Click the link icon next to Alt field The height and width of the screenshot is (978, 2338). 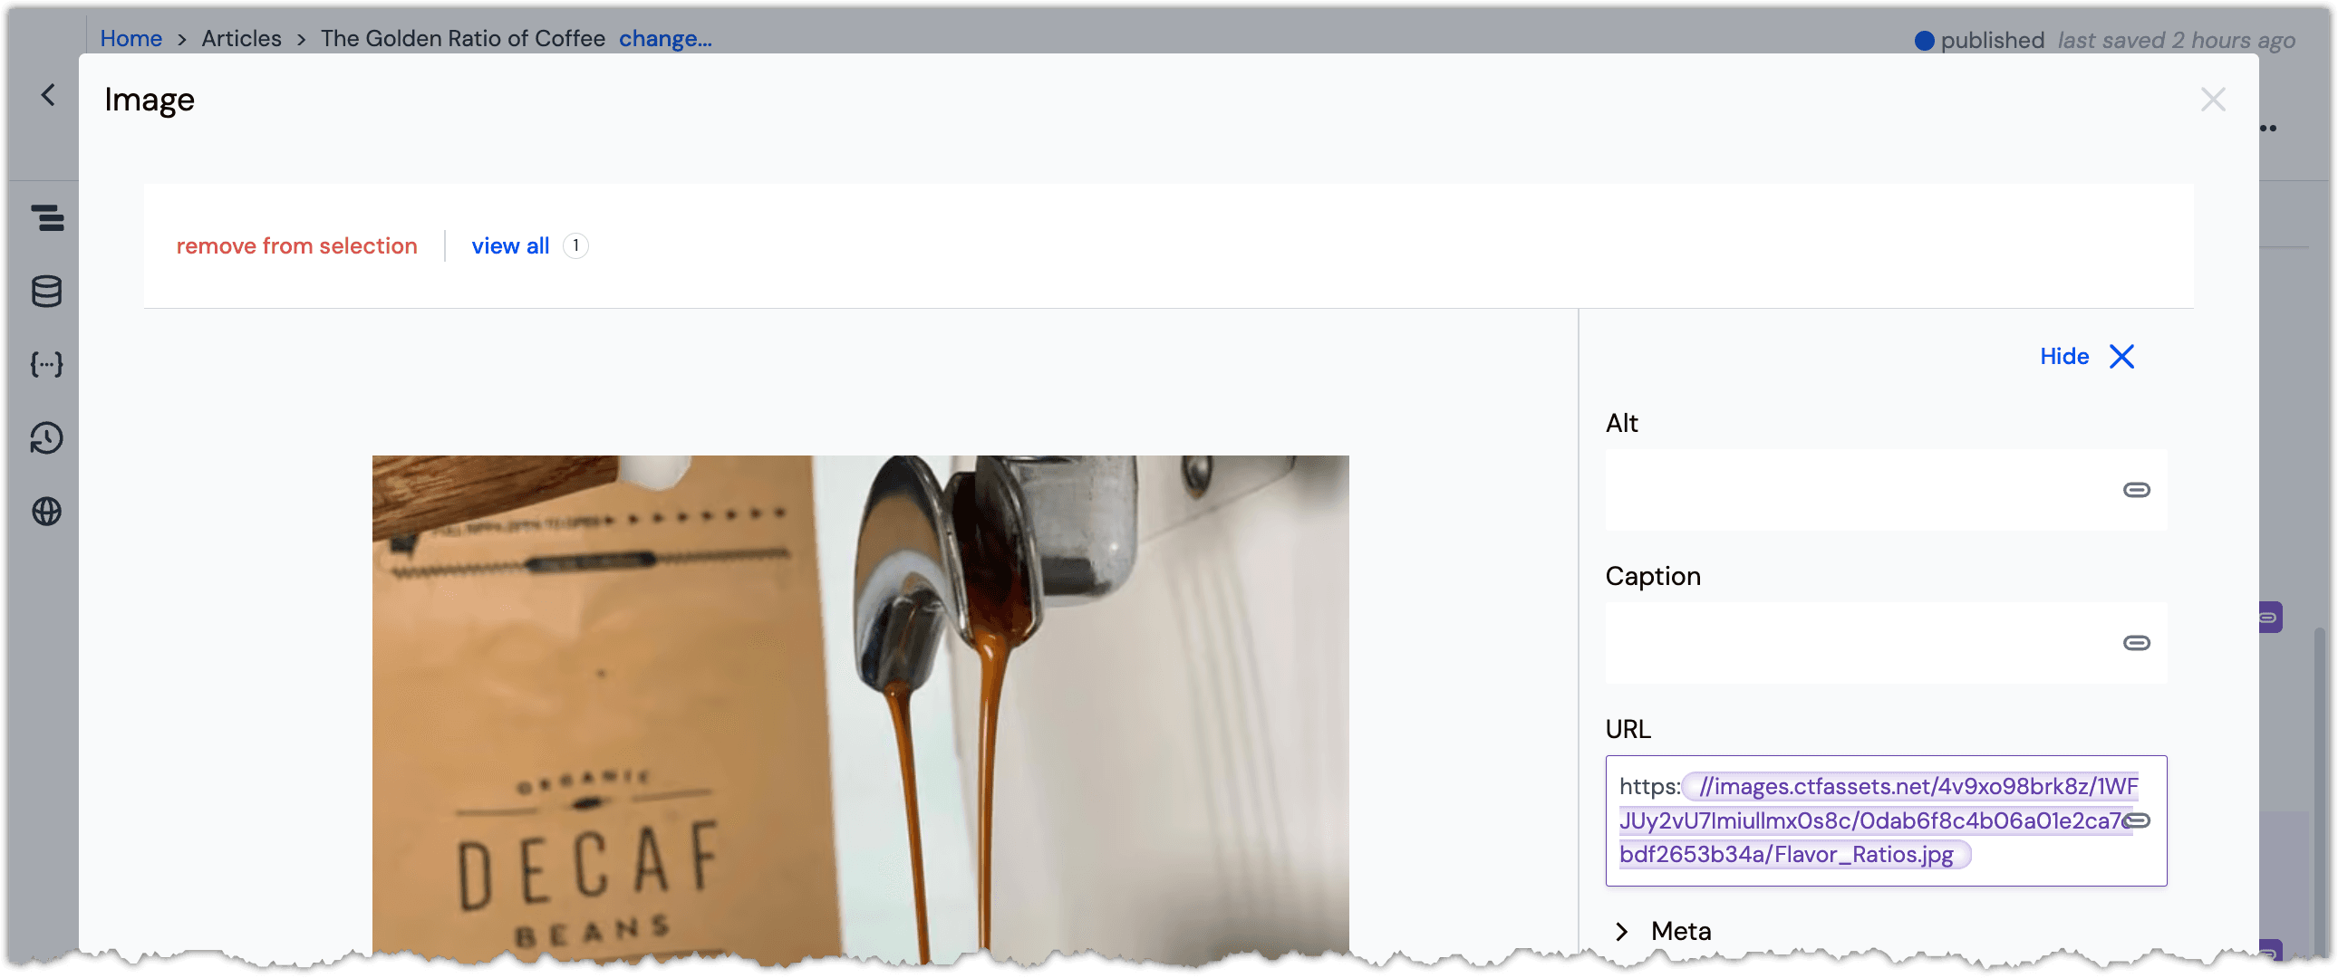[2135, 489]
